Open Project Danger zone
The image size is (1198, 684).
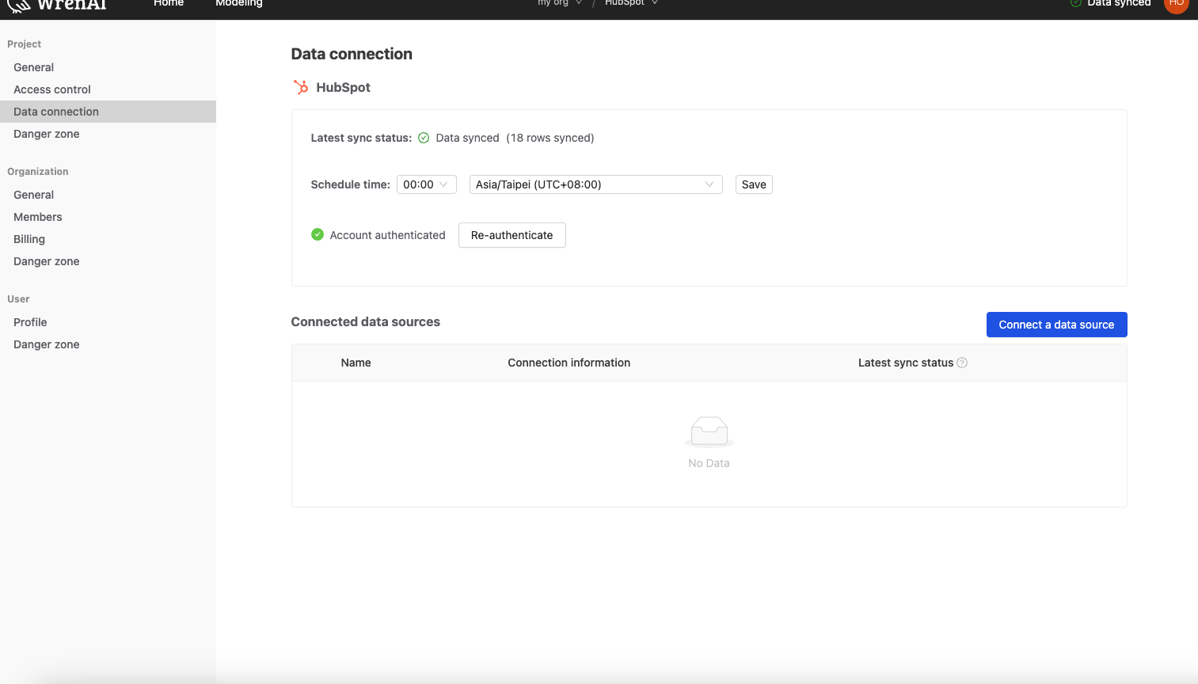tap(108, 134)
